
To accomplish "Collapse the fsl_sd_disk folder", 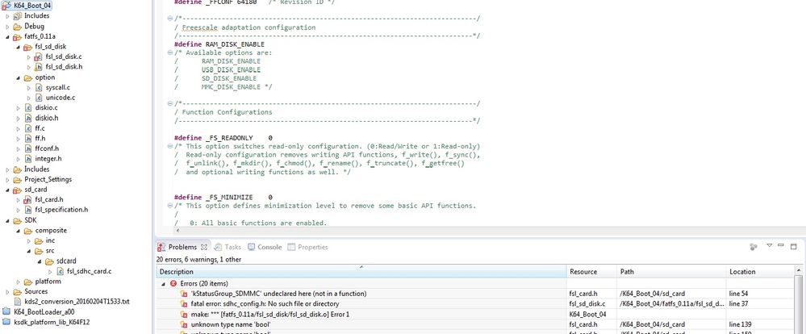I will (x=18, y=47).
